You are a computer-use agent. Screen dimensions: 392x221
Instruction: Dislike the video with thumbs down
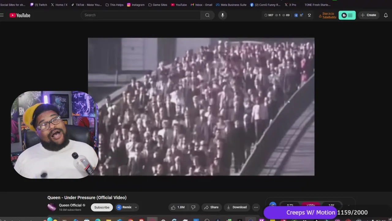click(x=193, y=207)
